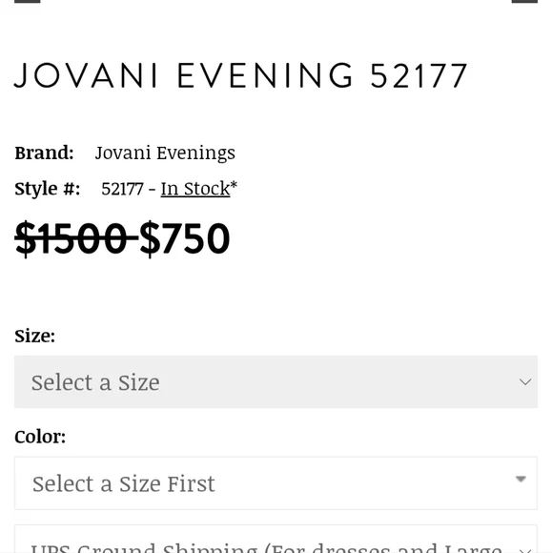
Task: Click the crossed-out $1500 original price
Action: [x=76, y=238]
